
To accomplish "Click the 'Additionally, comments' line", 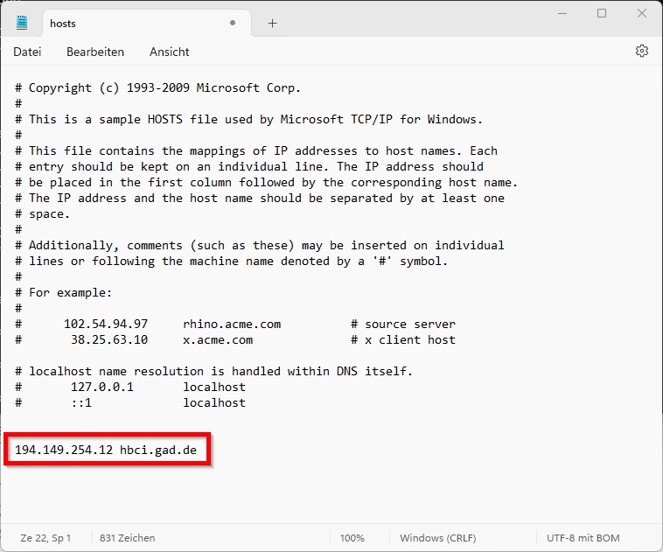I will pyautogui.click(x=259, y=245).
